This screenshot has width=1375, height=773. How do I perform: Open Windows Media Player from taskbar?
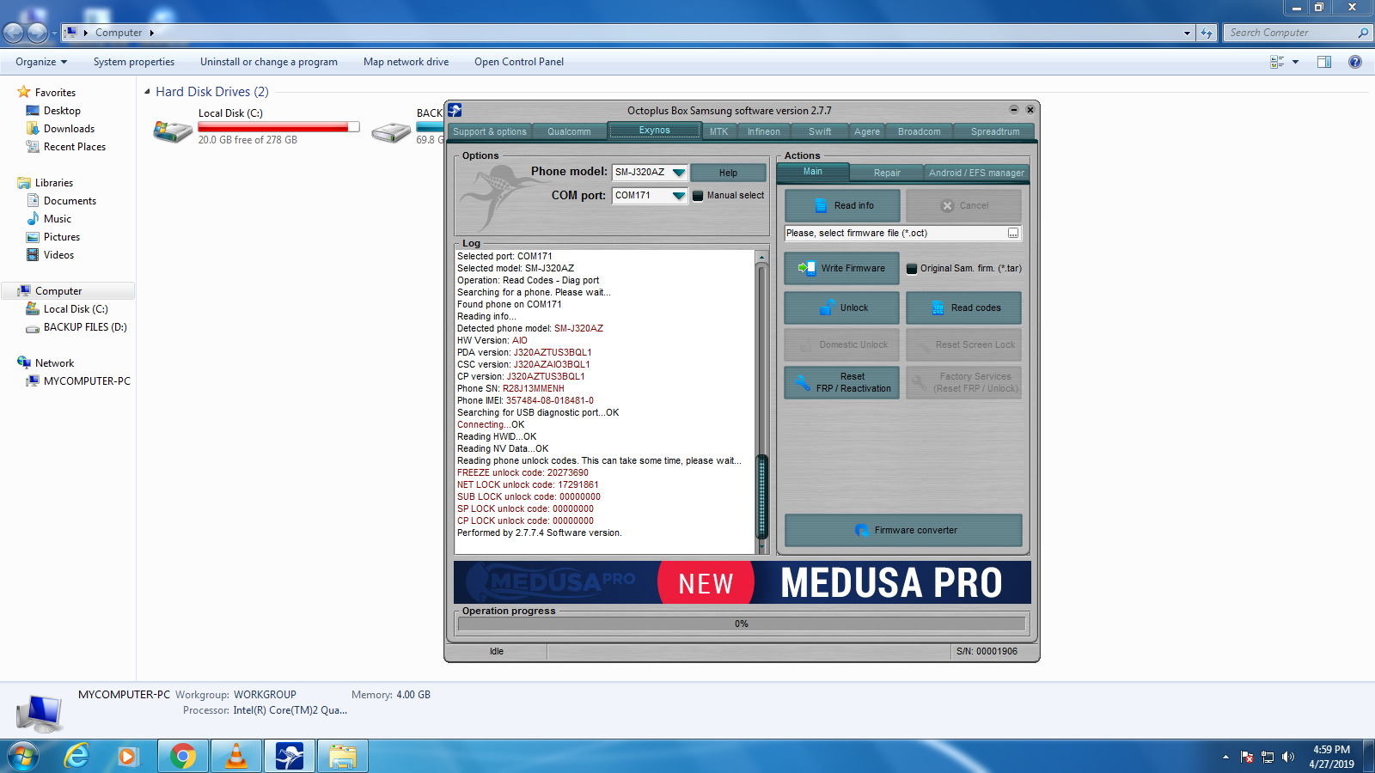pos(128,756)
